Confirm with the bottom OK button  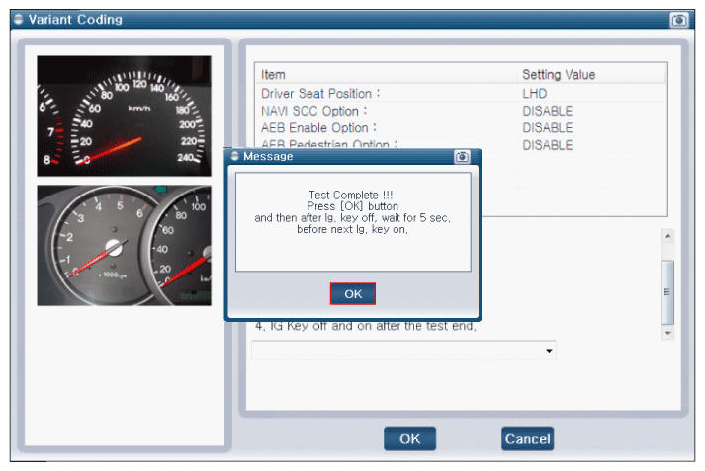tap(409, 438)
